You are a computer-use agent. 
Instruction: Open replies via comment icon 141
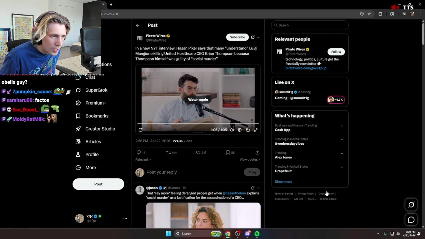pyautogui.click(x=141, y=153)
